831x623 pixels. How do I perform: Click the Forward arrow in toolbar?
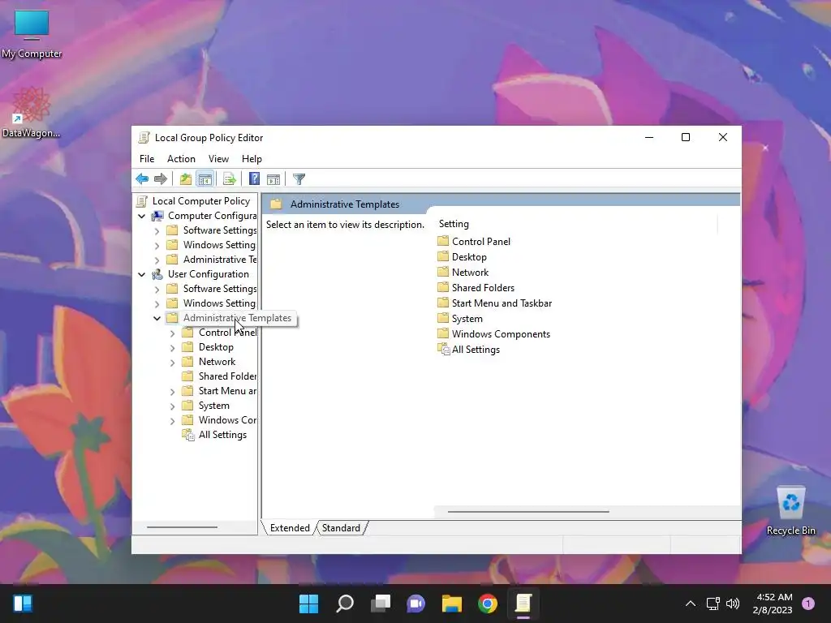(161, 179)
